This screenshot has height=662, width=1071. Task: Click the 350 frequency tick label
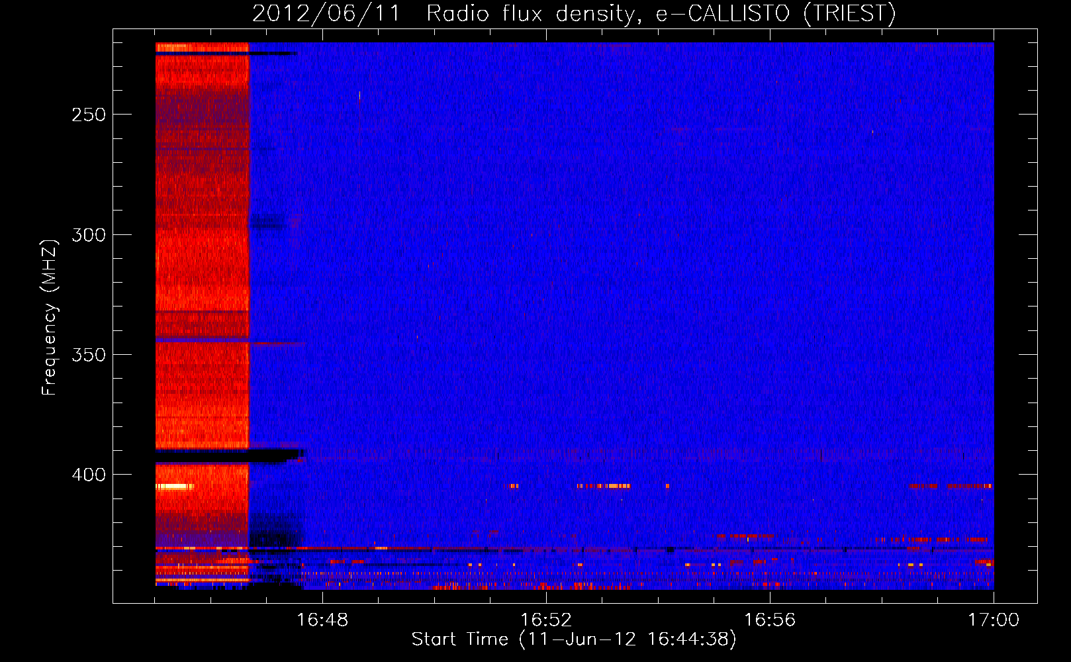click(89, 355)
